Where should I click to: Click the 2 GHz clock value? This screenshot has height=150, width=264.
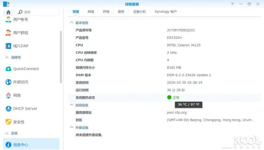[x=172, y=53]
